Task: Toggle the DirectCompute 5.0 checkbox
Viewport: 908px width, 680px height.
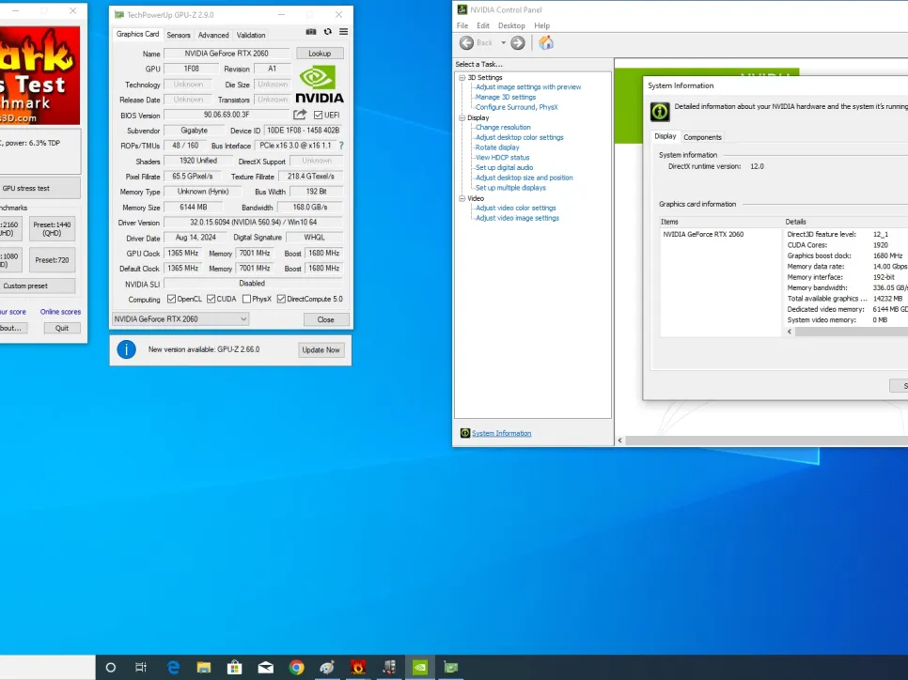Action: [x=281, y=299]
